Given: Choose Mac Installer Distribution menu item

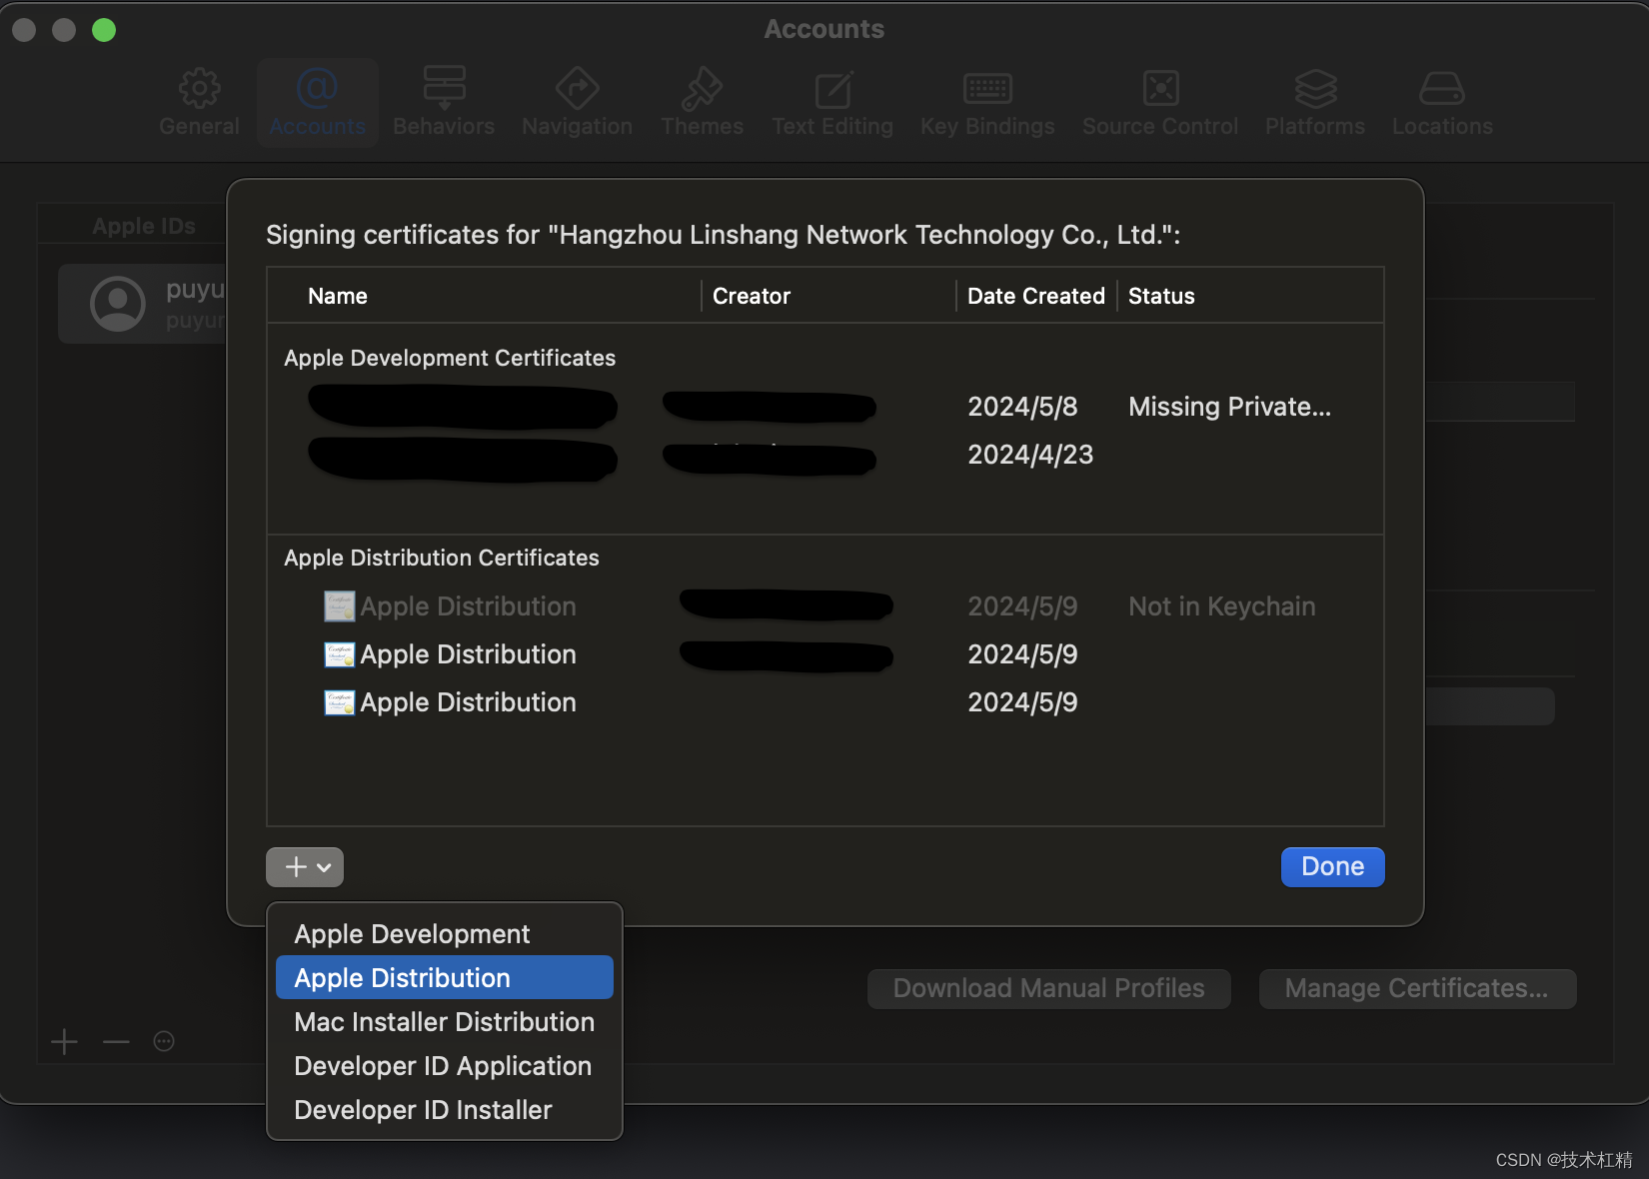Looking at the screenshot, I should (x=445, y=1022).
